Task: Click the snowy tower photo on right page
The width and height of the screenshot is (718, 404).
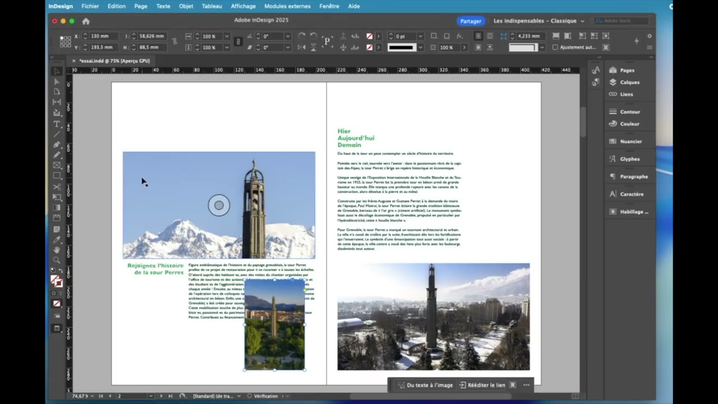Action: (x=433, y=316)
